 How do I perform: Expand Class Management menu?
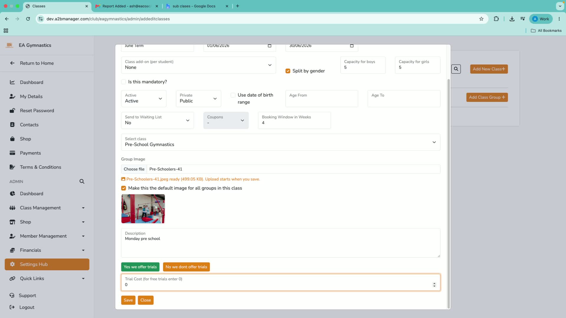coord(83,208)
